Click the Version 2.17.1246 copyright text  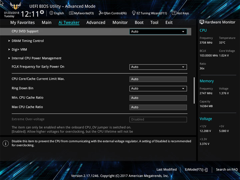[x=120, y=176]
